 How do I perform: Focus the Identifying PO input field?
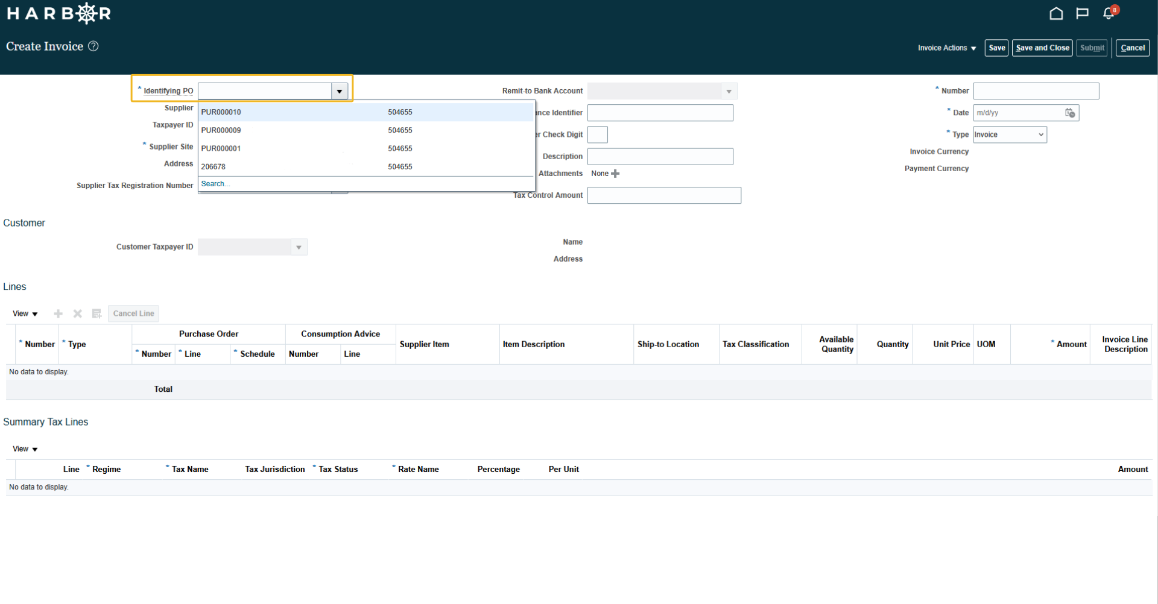click(265, 91)
